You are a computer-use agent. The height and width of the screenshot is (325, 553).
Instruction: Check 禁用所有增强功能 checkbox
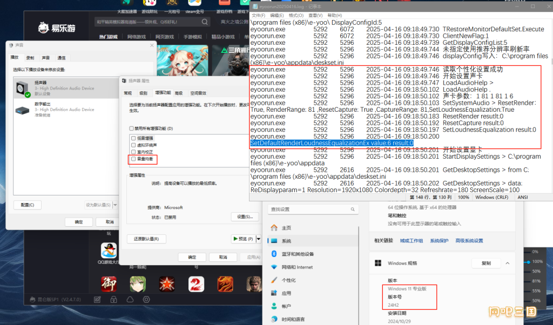click(132, 128)
